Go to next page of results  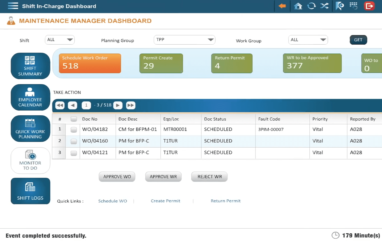(118, 105)
